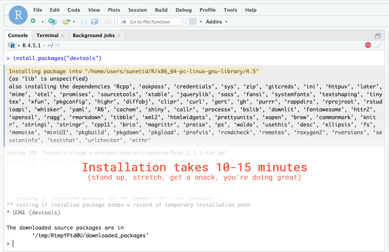This screenshot has width=389, height=252.
Task: Expand the recent files dropdown arrow
Action: coord(74,22)
